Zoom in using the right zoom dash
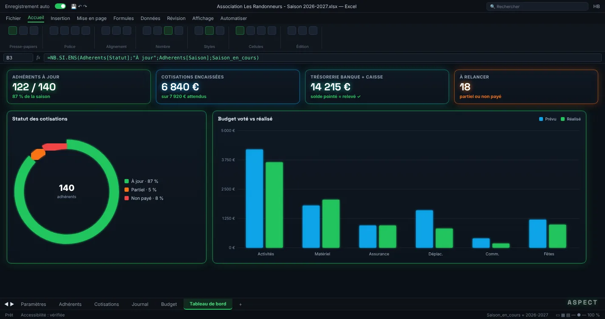Image resolution: width=605 pixels, height=319 pixels. click(x=584, y=315)
